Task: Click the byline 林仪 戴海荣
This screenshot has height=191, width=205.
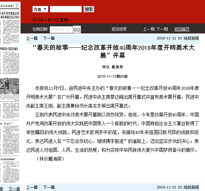Action: 112,67
